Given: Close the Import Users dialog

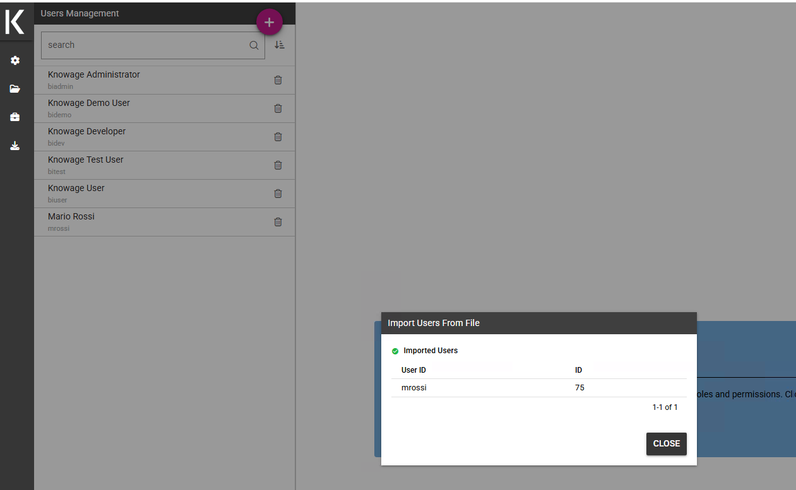Looking at the screenshot, I should coord(667,444).
